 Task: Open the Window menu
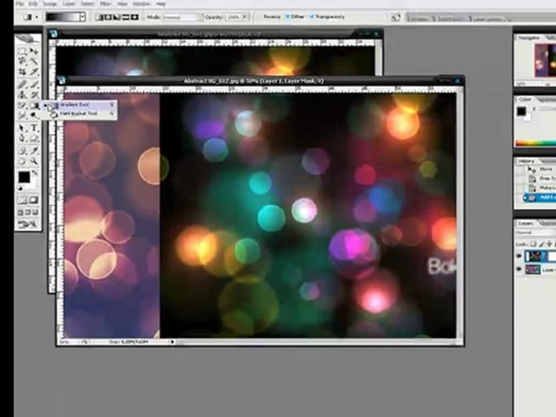click(x=141, y=4)
